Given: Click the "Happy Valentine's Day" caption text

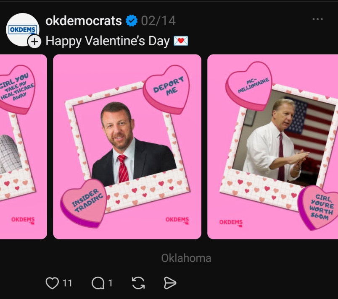Looking at the screenshot, I should [x=107, y=41].
